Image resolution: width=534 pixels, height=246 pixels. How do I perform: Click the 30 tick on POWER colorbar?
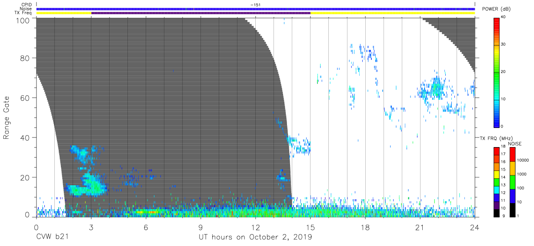504,44
